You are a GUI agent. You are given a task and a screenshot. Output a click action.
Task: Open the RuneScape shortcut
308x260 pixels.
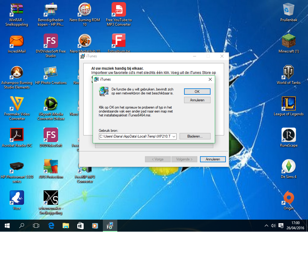click(288, 138)
